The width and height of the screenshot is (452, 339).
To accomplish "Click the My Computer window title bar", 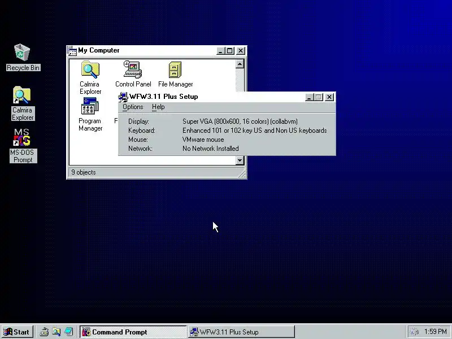I will (x=146, y=51).
